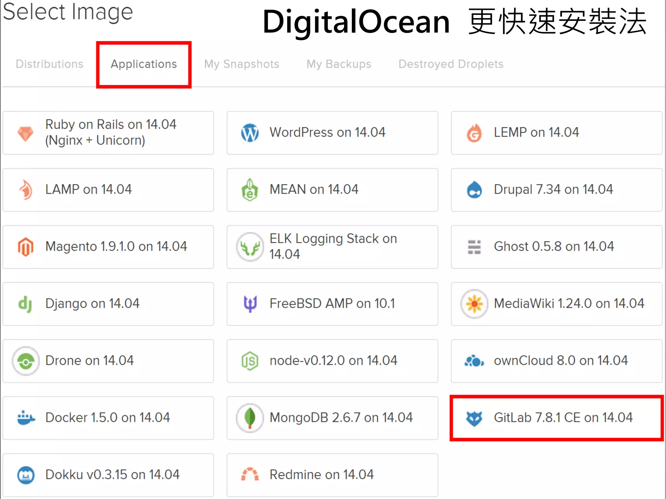Screen dimensions: 666x499
Task: Select the Destroyed Droplets tab
Action: click(451, 64)
